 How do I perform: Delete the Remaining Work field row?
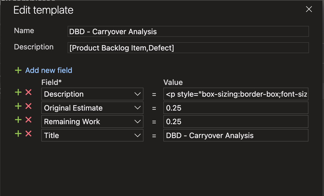(28, 120)
